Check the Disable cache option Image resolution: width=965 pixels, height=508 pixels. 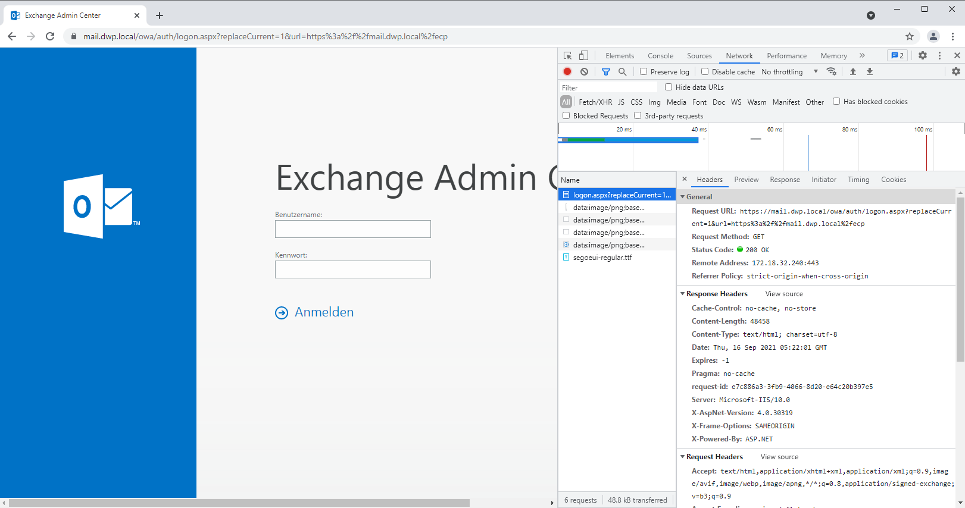coord(705,71)
